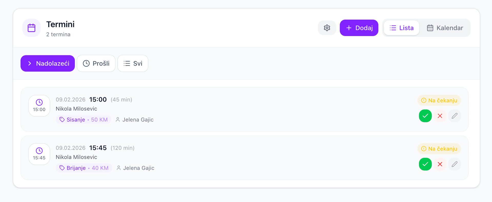Switch to Lista view
The height and width of the screenshot is (202, 492).
point(402,28)
